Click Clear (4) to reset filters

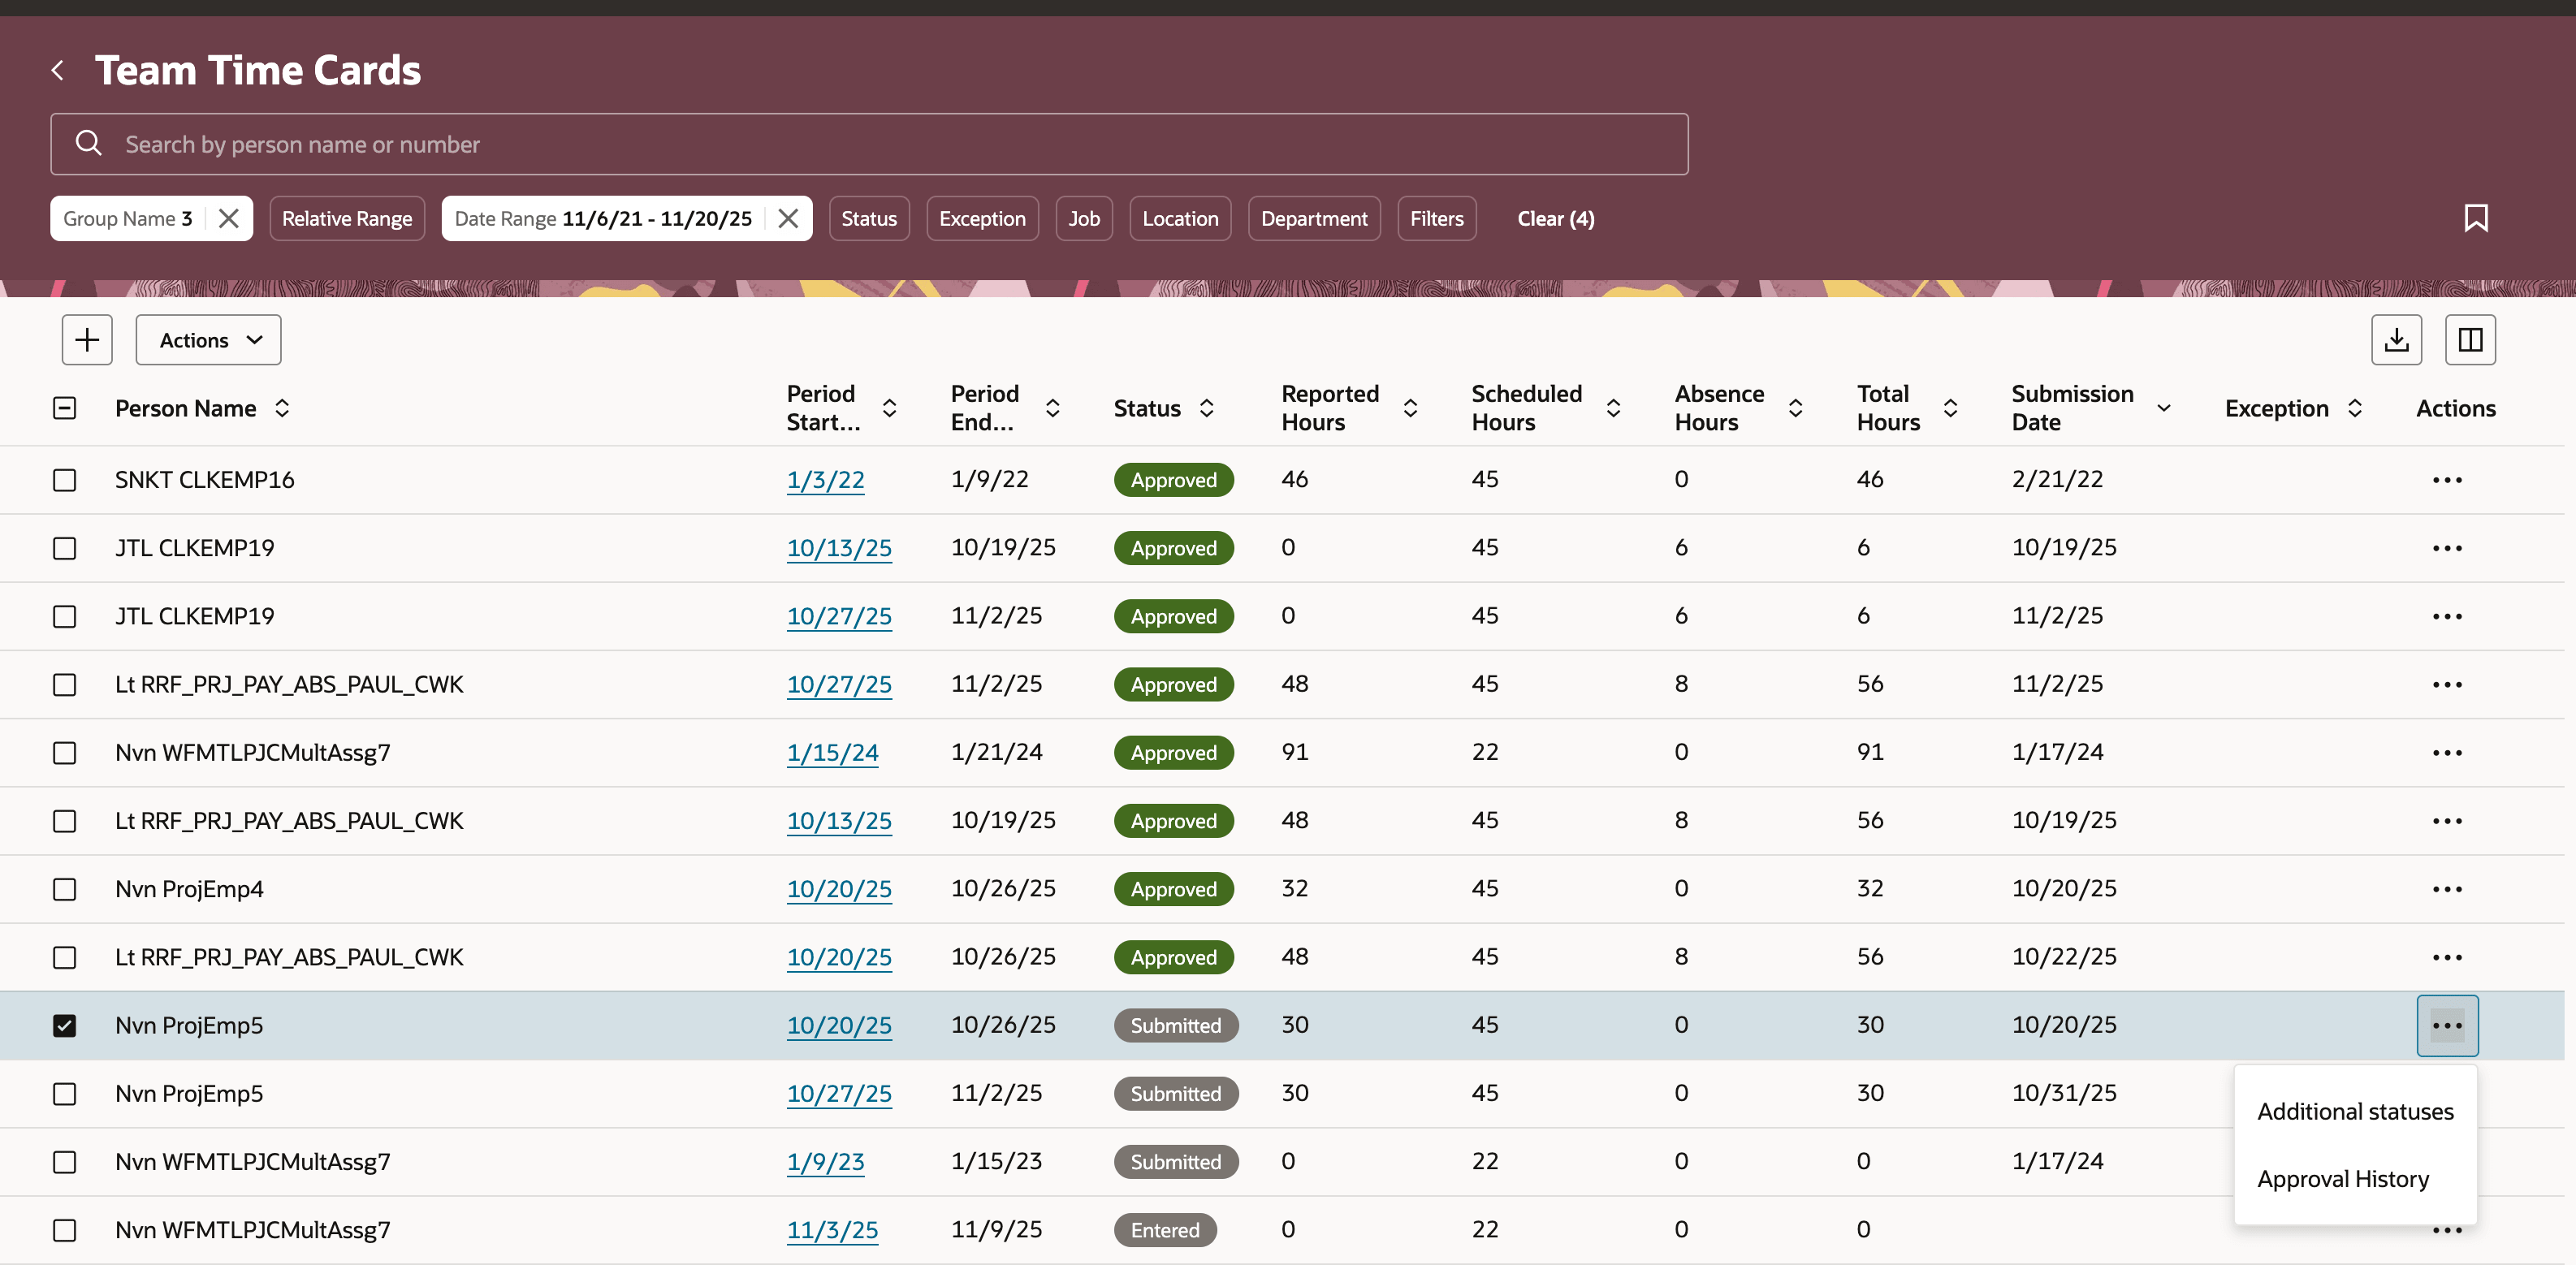pyautogui.click(x=1554, y=218)
